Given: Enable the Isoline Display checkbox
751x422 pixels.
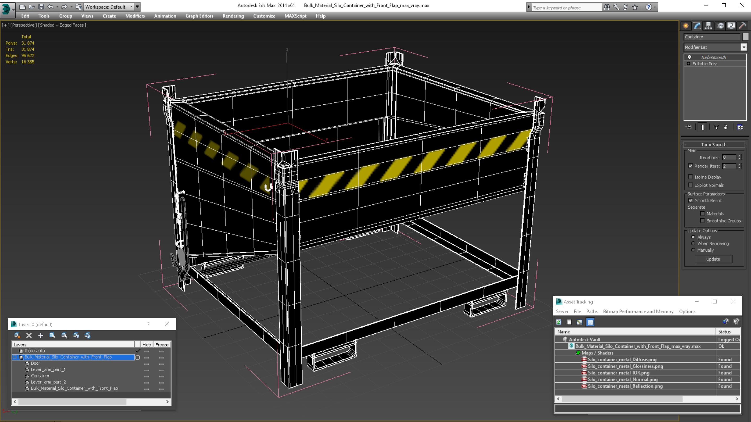Looking at the screenshot, I should 690,177.
